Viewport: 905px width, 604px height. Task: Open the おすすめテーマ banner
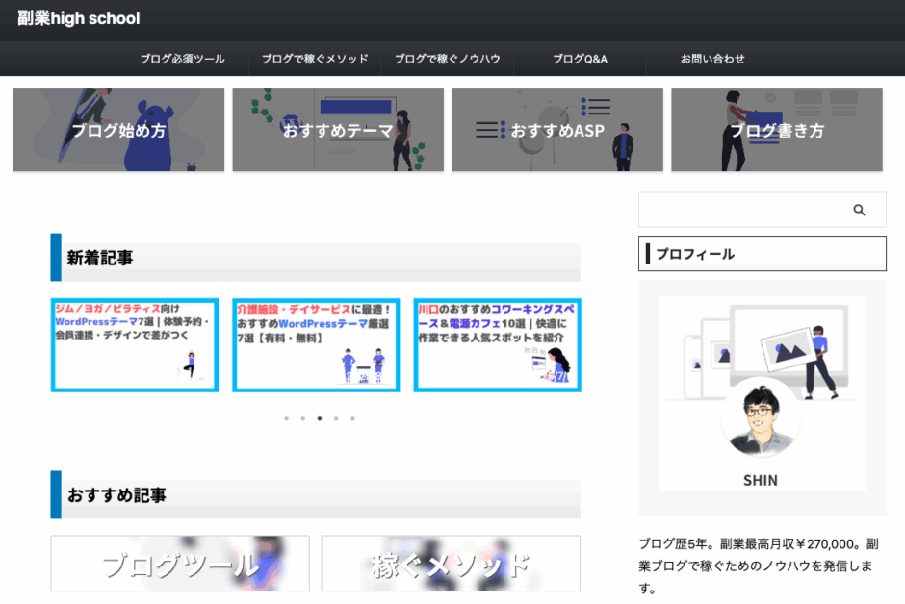pos(338,130)
